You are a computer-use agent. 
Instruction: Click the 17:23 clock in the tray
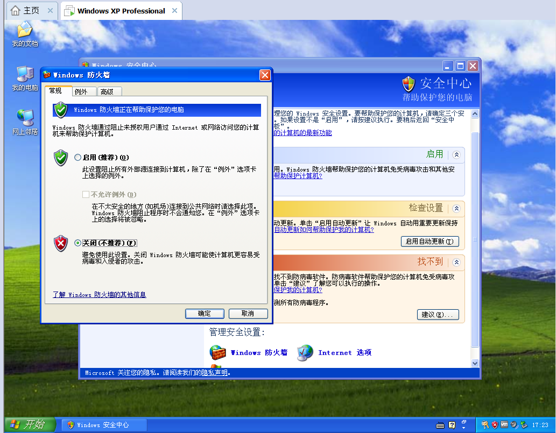[540, 425]
